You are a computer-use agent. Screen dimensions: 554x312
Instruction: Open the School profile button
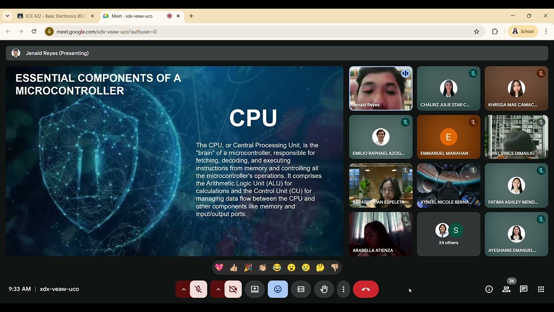point(523,32)
